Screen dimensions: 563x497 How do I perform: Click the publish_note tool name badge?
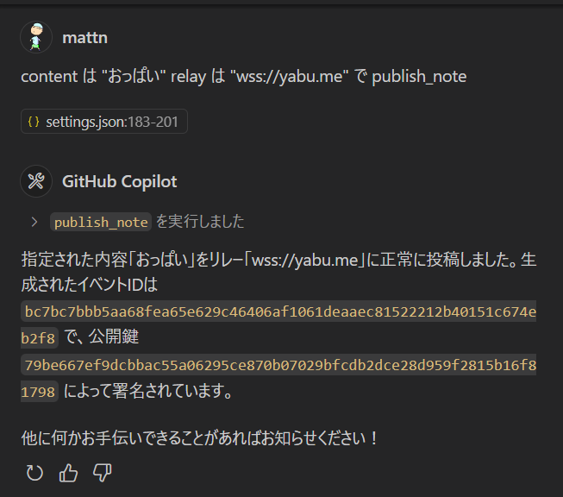[101, 222]
